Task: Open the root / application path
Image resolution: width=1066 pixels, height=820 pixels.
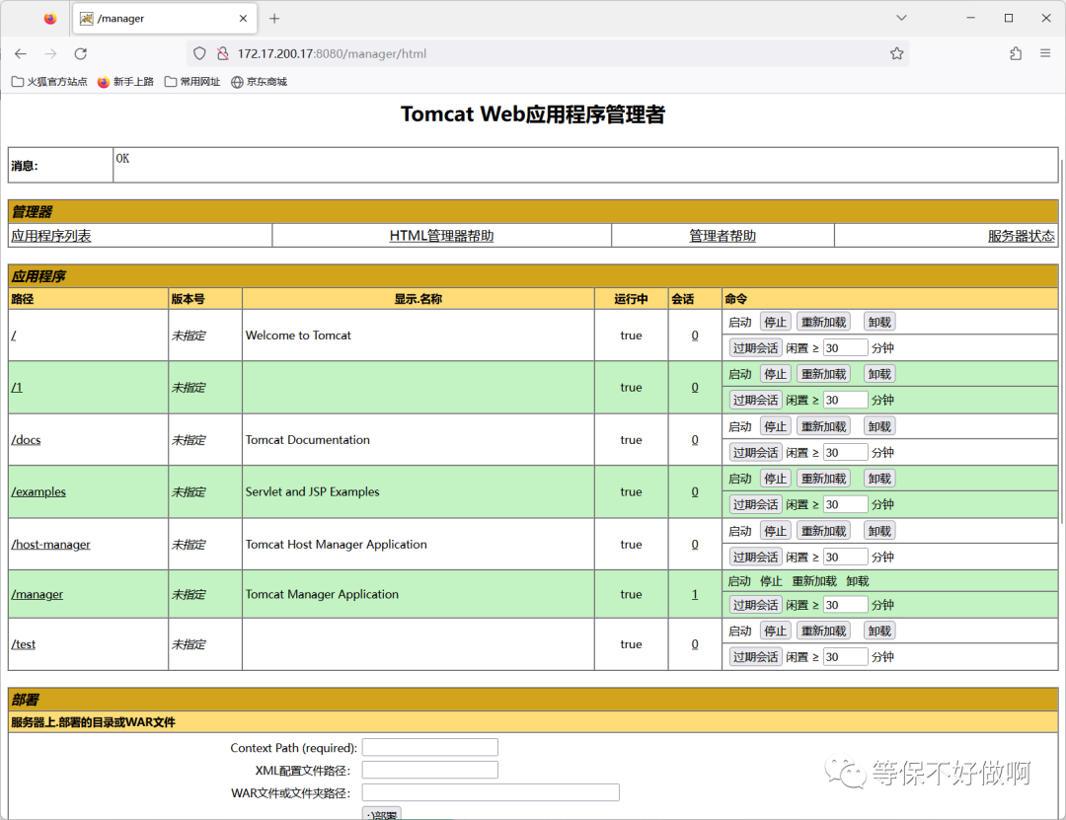Action: click(x=14, y=335)
